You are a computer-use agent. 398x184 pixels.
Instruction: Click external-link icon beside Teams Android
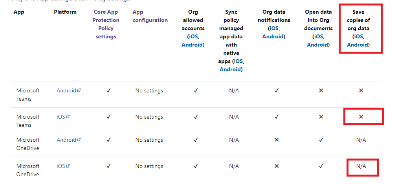[x=79, y=90]
